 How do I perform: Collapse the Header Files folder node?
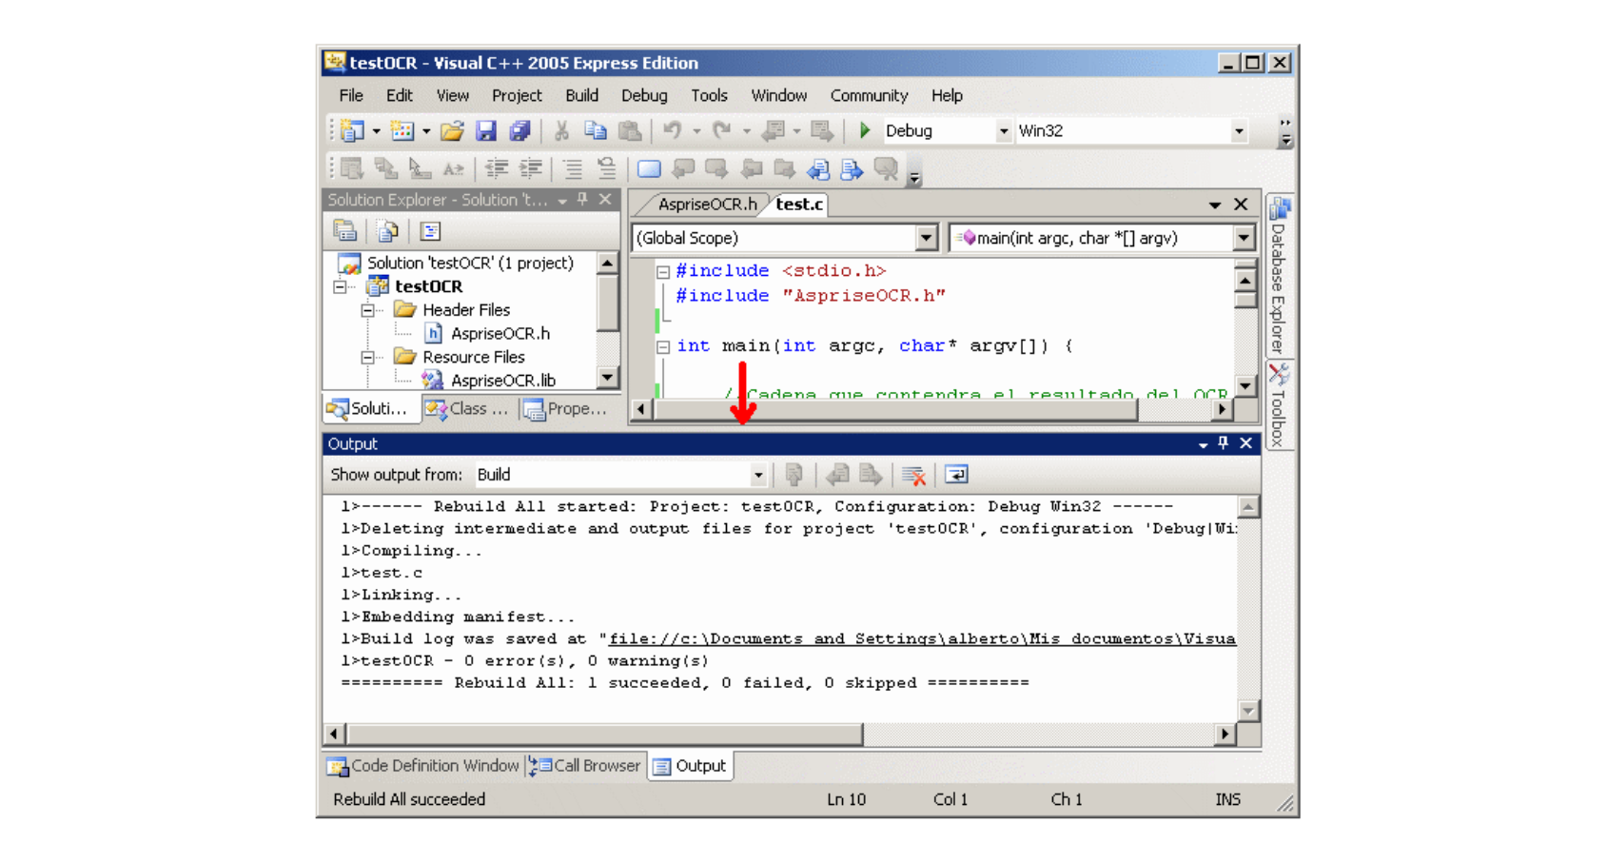[x=367, y=310]
